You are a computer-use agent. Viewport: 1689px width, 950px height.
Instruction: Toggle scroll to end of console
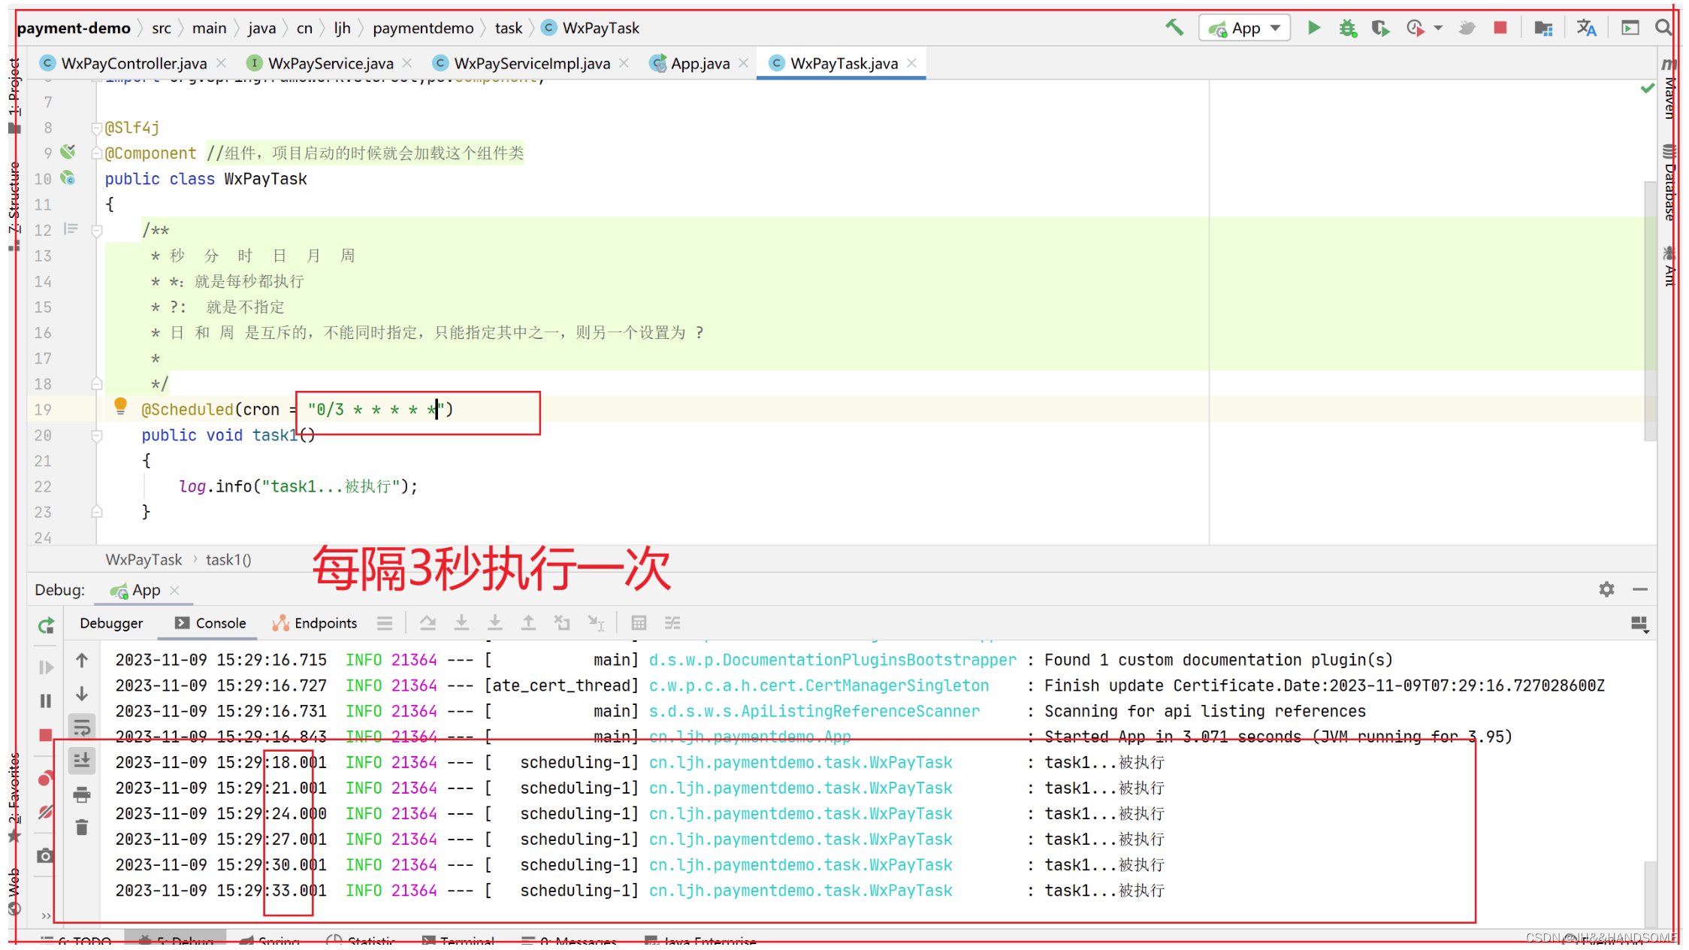pyautogui.click(x=82, y=761)
